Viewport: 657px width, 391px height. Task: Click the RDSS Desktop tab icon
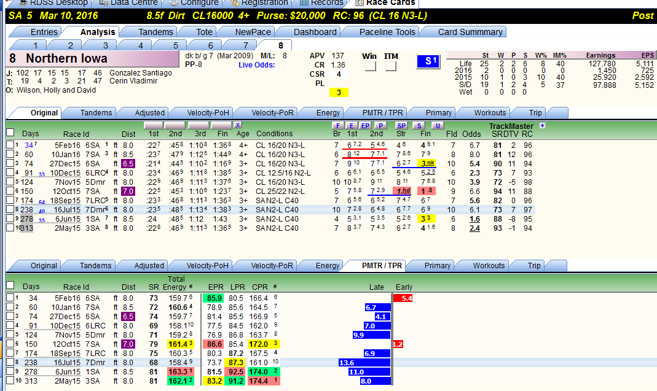coord(23,2)
